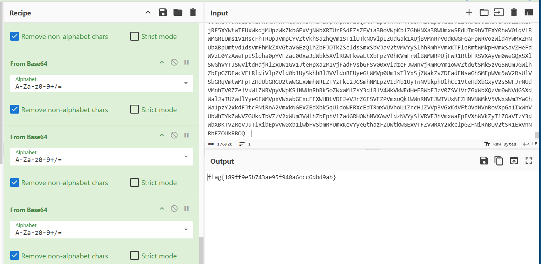Change the Raw Bytes input encoding
The height and width of the screenshot is (264, 541).
point(500,144)
